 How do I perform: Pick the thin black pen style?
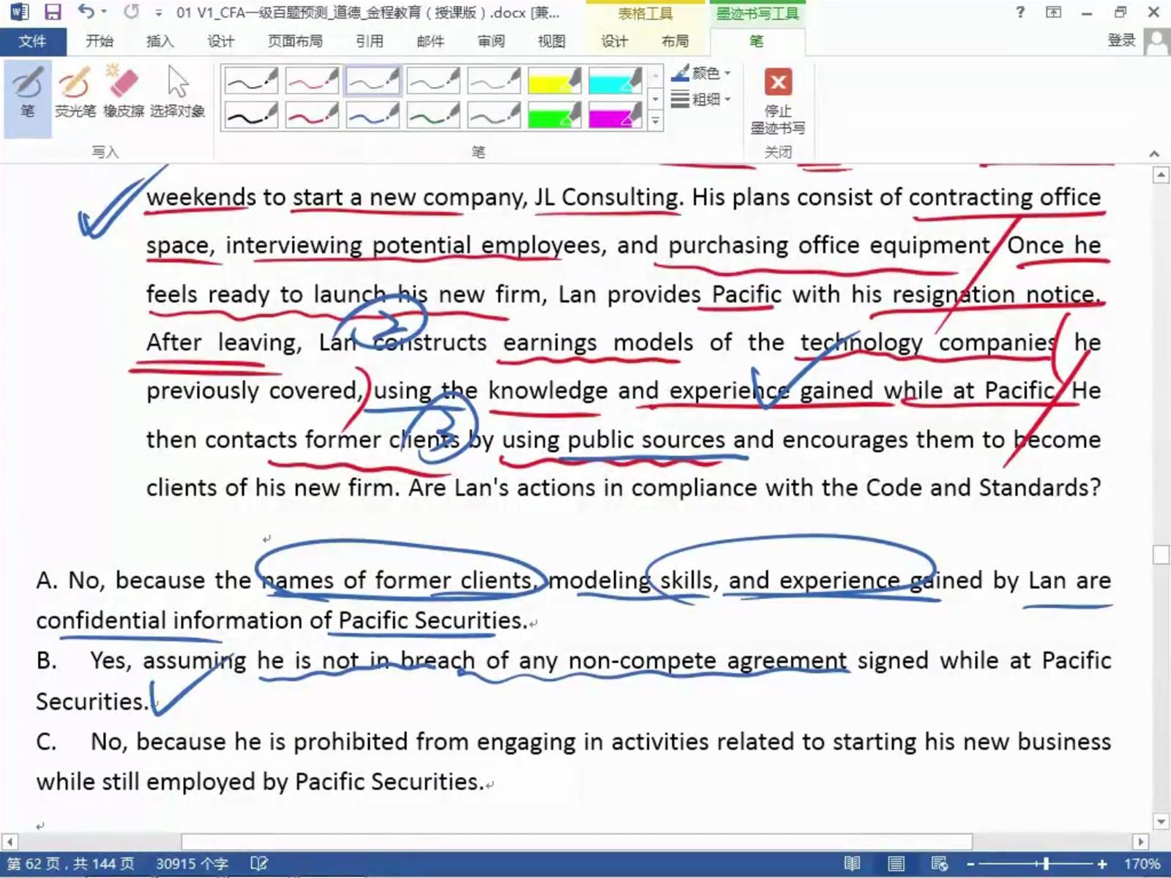pos(251,80)
